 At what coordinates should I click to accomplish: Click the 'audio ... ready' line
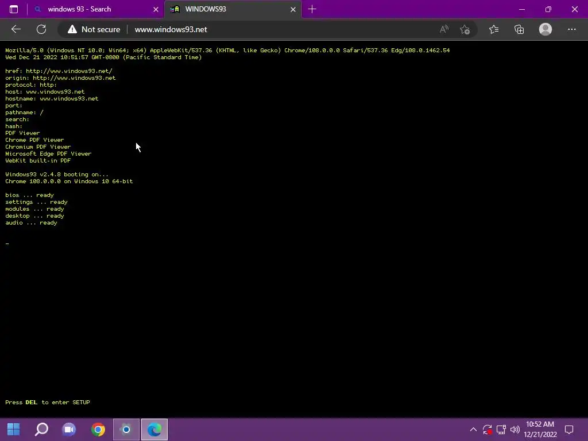31,223
